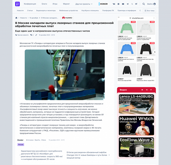
Task: Open the VK social page icon
Action: click(x=114, y=4)
